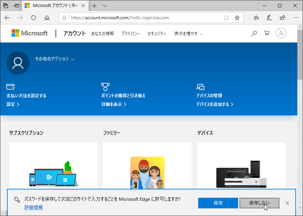Click the scrollbar up arrow
303x216 pixels.
(x=300, y=27)
